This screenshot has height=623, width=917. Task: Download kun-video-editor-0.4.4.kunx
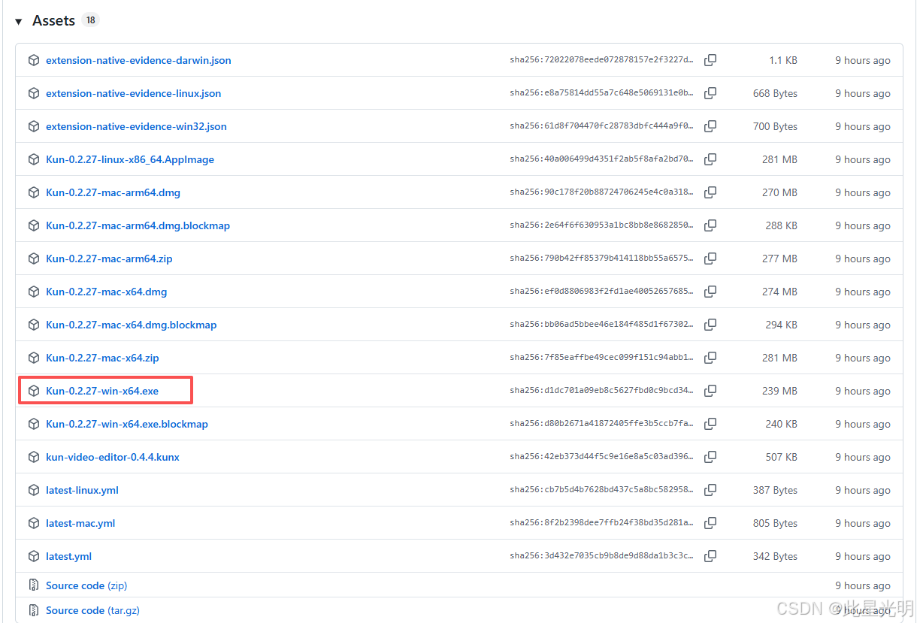(113, 457)
